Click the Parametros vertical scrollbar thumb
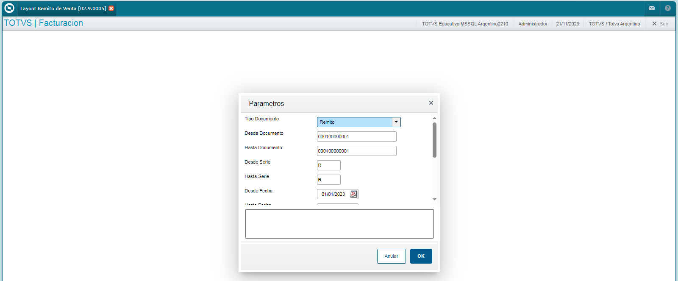 tap(434, 140)
